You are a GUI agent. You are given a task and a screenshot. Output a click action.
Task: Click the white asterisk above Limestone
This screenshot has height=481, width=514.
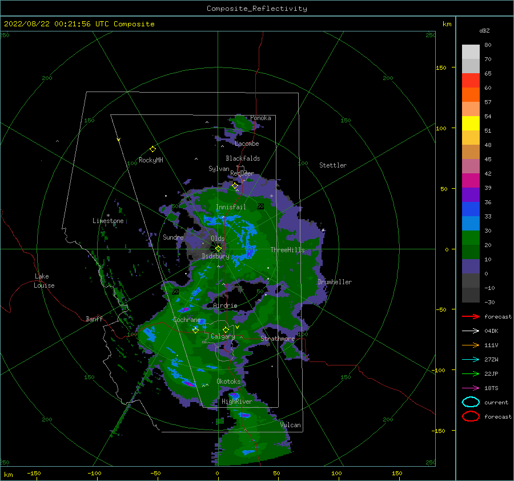[108, 216]
